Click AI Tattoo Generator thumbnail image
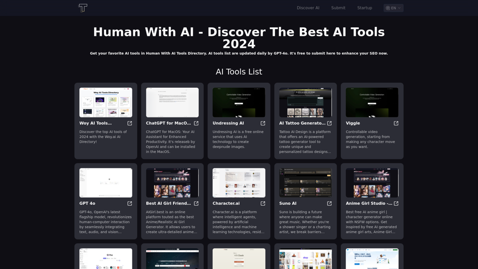Screen dimensions: 478x269 [x=305, y=103]
